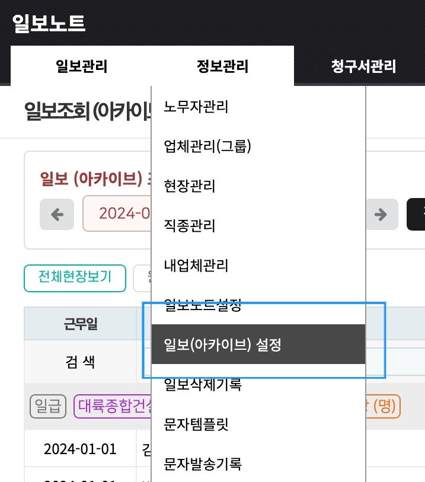Open 현장관리 from the menu
This screenshot has height=482, width=425.
pos(190,186)
